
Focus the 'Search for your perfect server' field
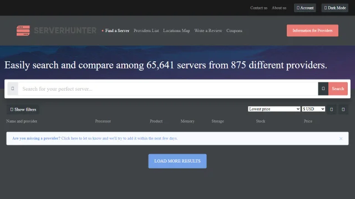(168, 88)
